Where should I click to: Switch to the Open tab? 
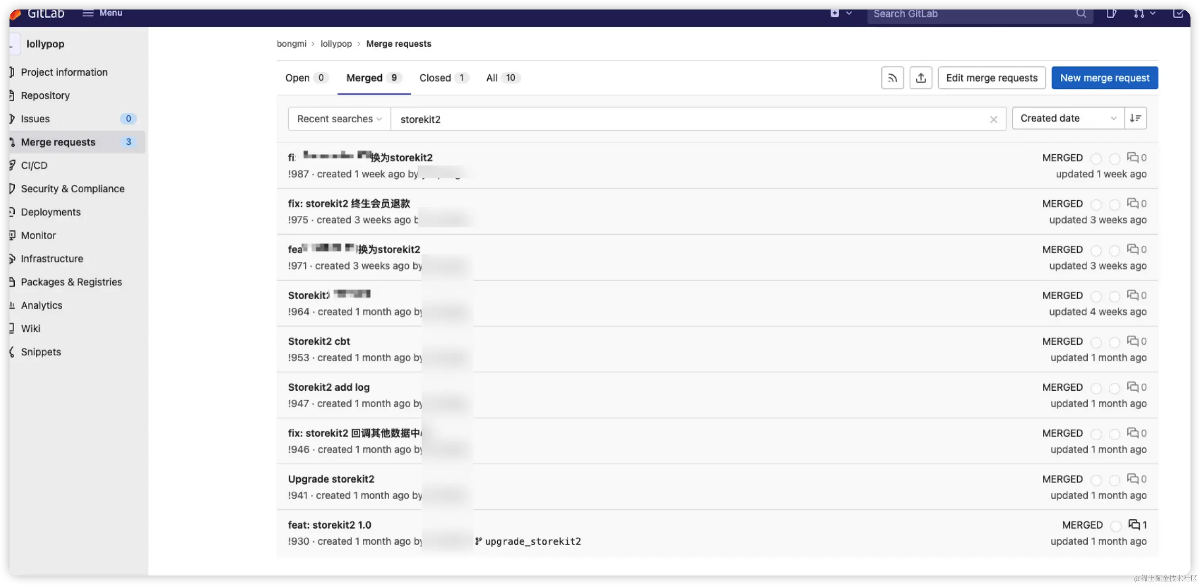(x=306, y=78)
